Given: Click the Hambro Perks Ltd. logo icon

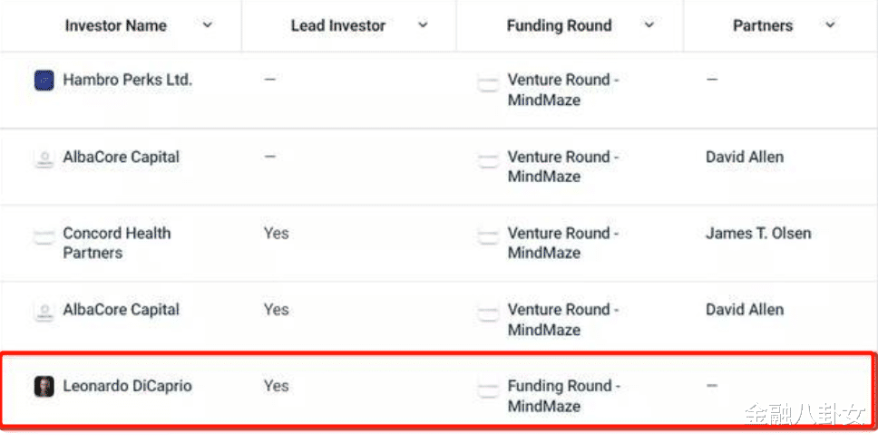Looking at the screenshot, I should (44, 81).
